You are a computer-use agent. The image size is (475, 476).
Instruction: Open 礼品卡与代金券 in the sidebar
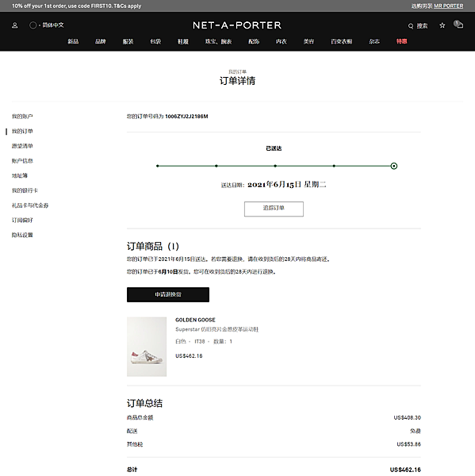click(30, 205)
